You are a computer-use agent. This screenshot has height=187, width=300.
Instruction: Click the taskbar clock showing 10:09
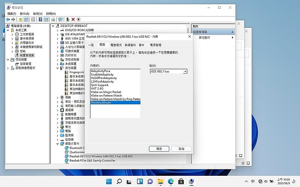tap(284, 181)
